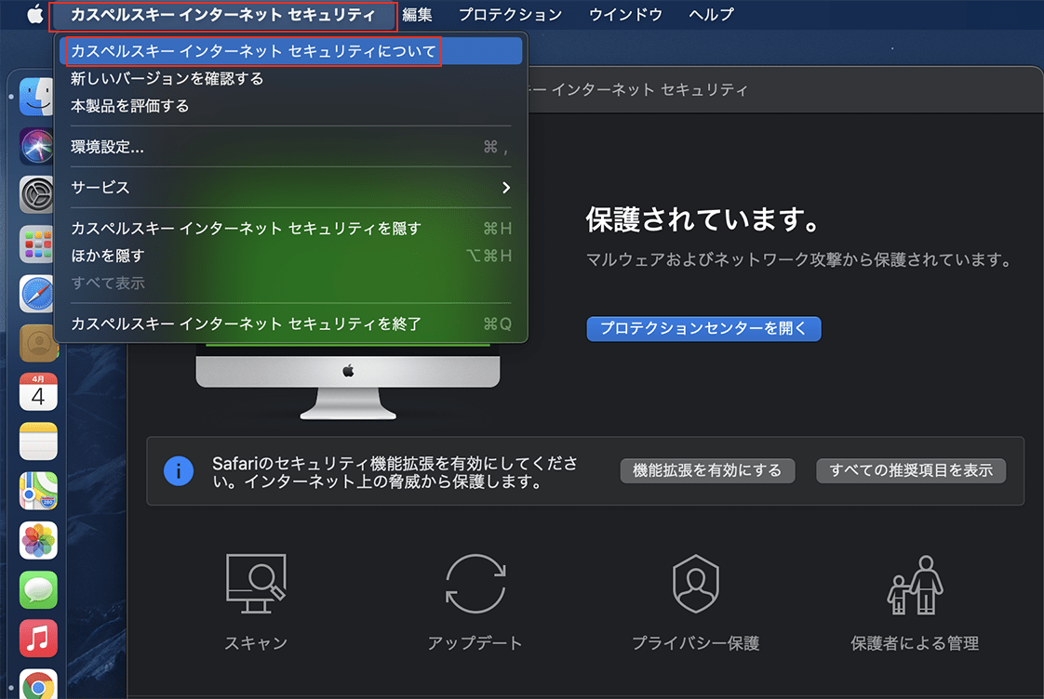Open the Scan (スキャン) feature icon
Viewport: 1044px width, 699px height.
256,584
